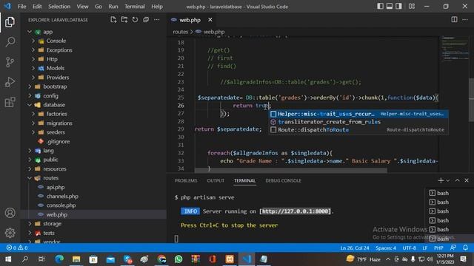
Task: Open Microsoft Edge from taskbar
Action: click(59, 259)
